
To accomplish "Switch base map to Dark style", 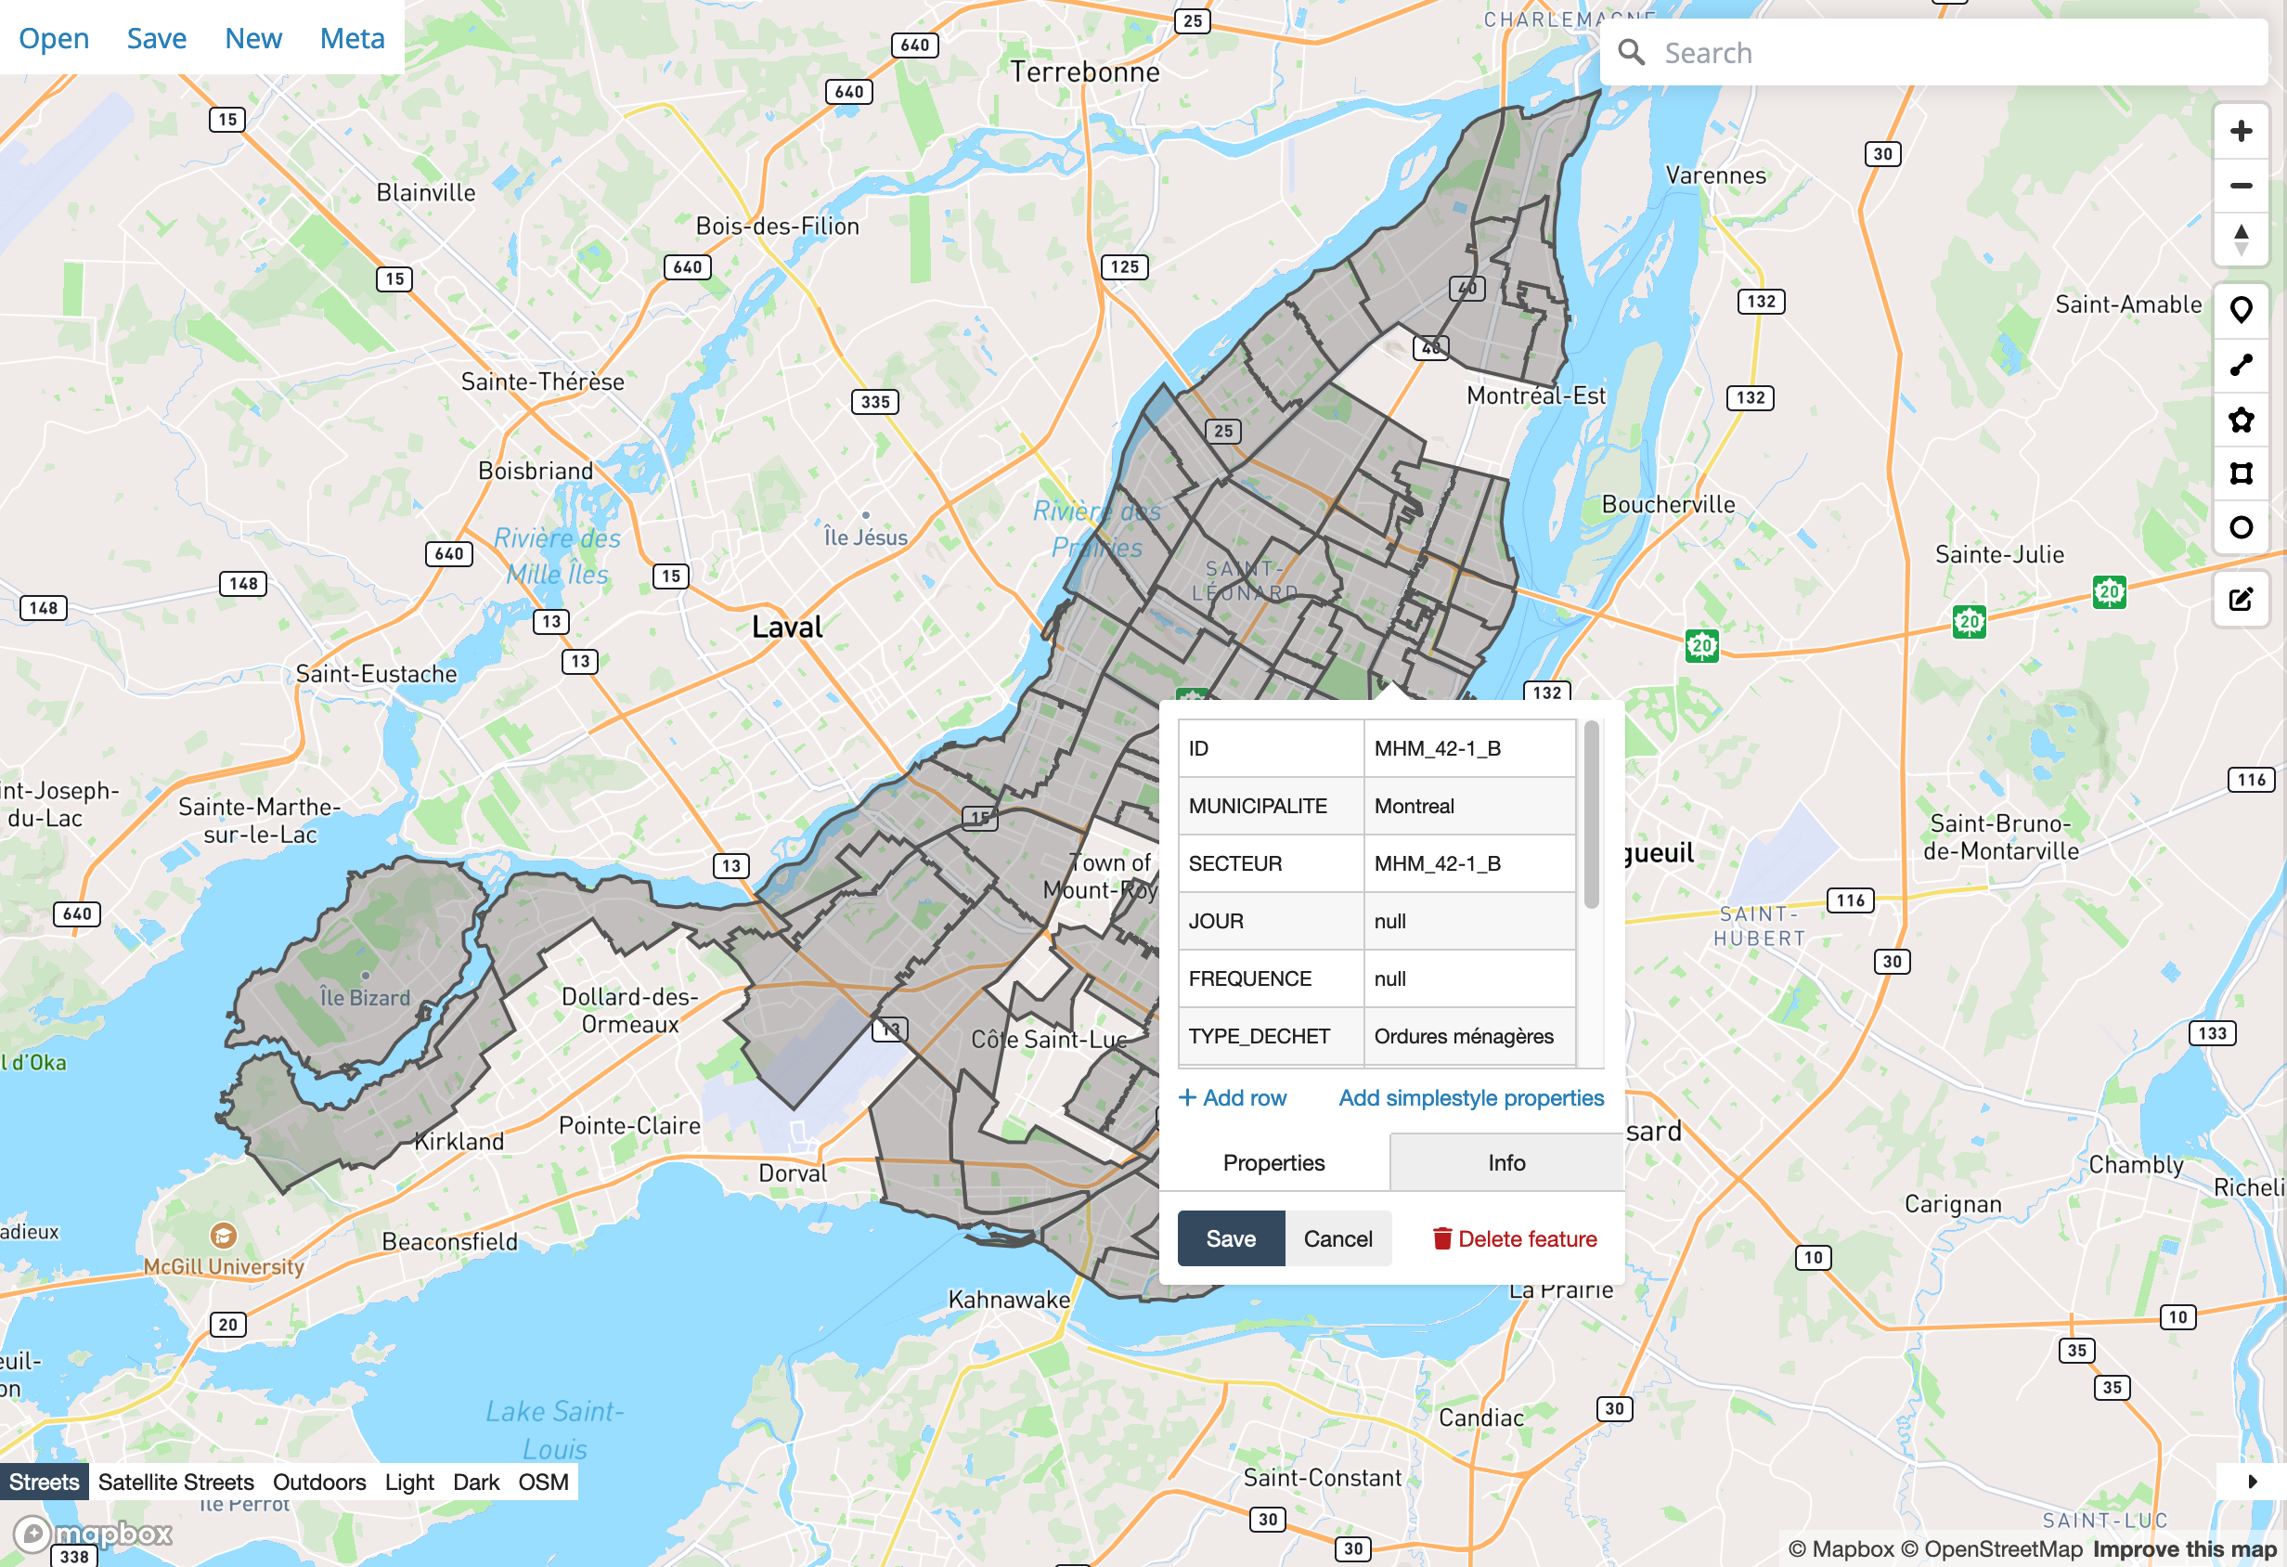I will [x=476, y=1482].
